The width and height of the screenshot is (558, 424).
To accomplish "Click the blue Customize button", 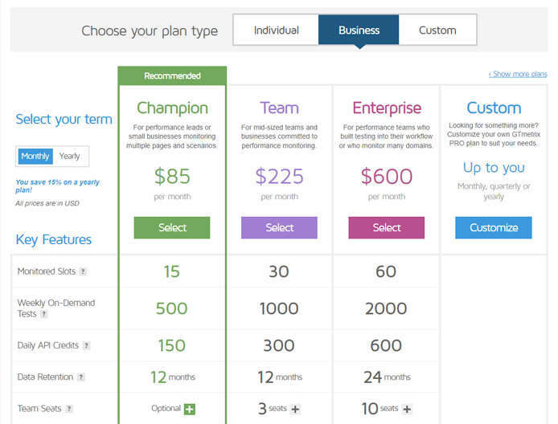I will click(494, 227).
